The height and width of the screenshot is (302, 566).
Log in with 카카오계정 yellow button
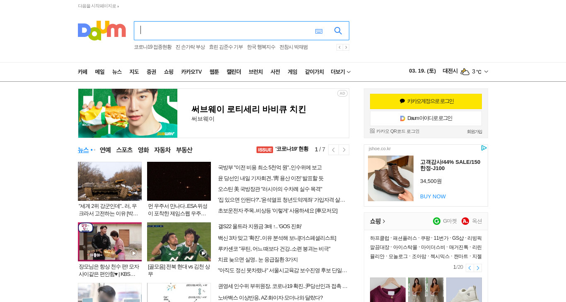click(x=426, y=101)
